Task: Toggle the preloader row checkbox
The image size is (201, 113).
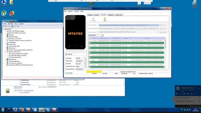Action: (90, 40)
